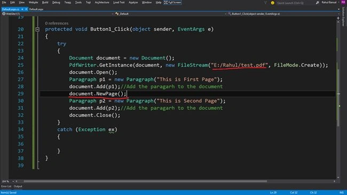Screen dimensions: 347x195
Task: Click the notifications flag icon
Action: 265,3
